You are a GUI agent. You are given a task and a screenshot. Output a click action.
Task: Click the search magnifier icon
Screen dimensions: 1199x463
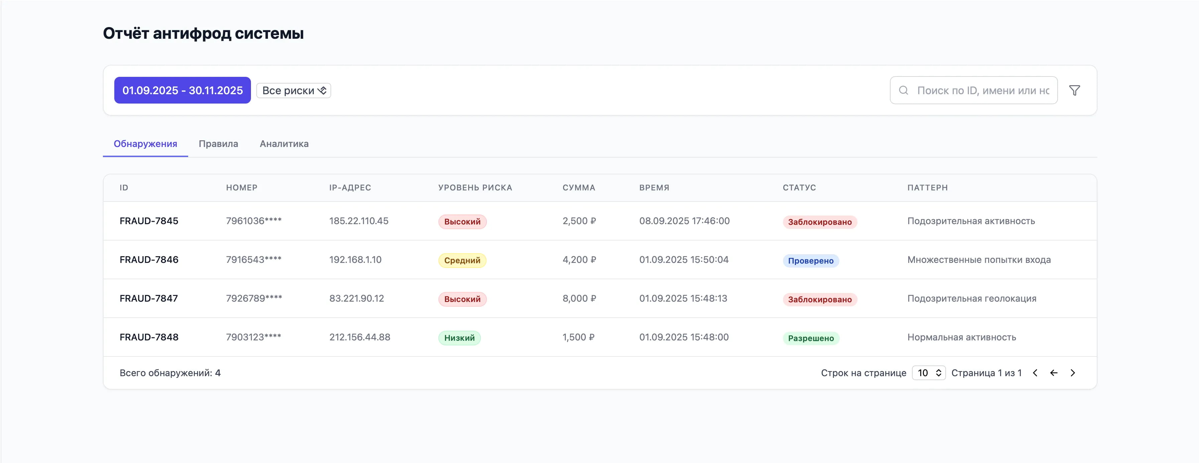903,90
